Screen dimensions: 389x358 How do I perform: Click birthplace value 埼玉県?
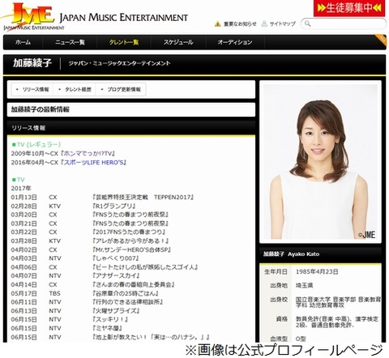coord(305,286)
